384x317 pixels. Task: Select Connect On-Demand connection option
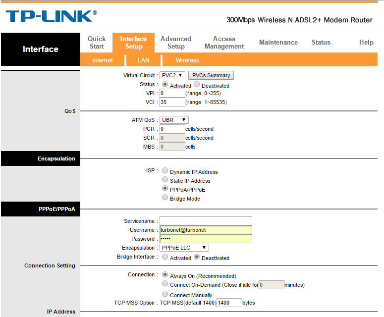[165, 283]
